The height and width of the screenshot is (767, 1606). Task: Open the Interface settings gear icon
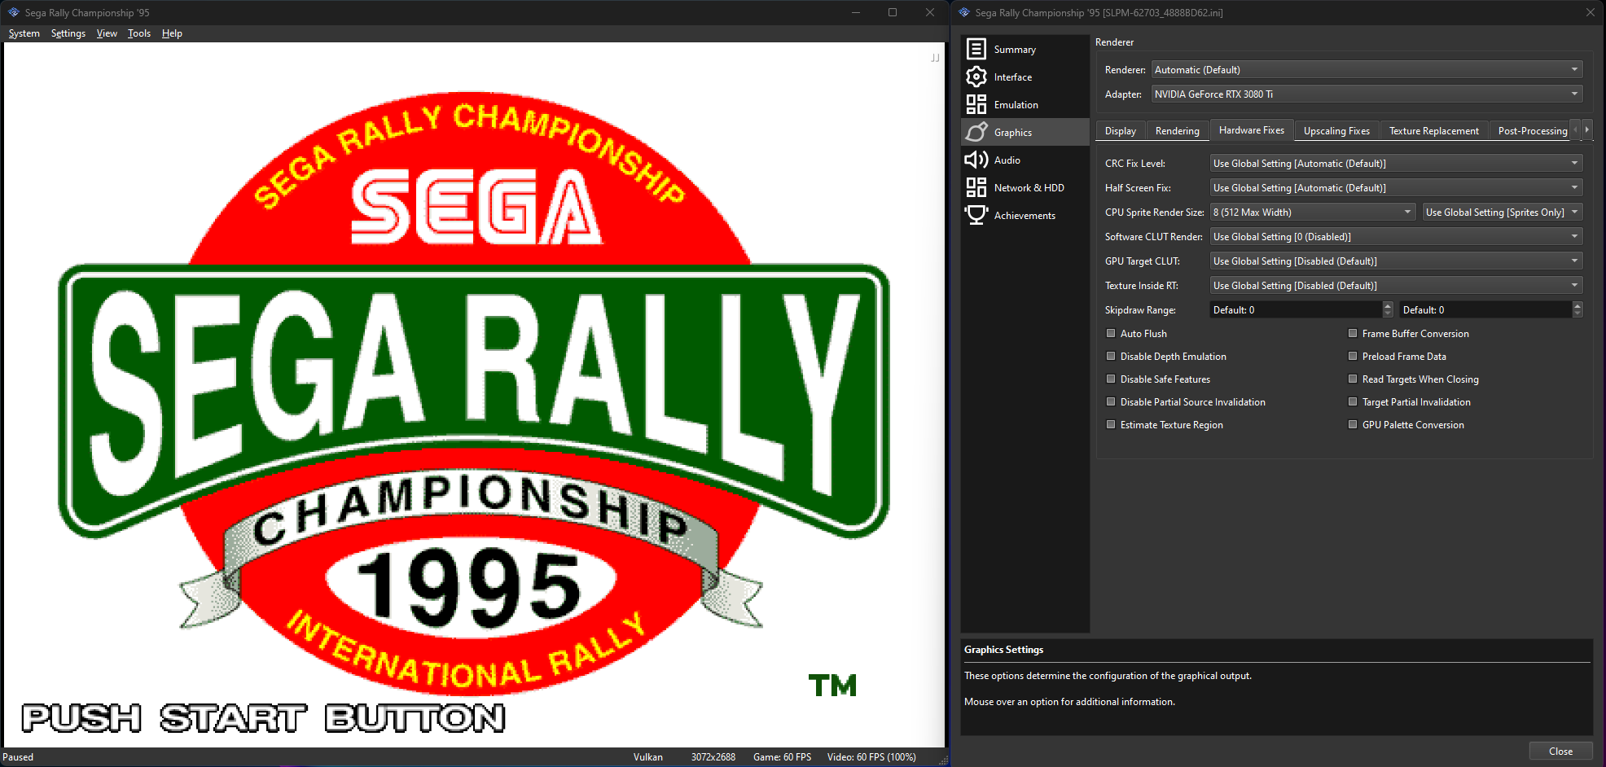pos(976,77)
